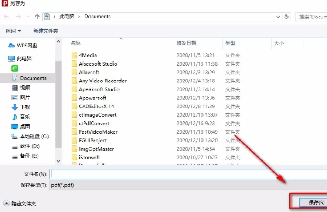
Task: Sort by 名称 column header
Action: tap(75, 43)
